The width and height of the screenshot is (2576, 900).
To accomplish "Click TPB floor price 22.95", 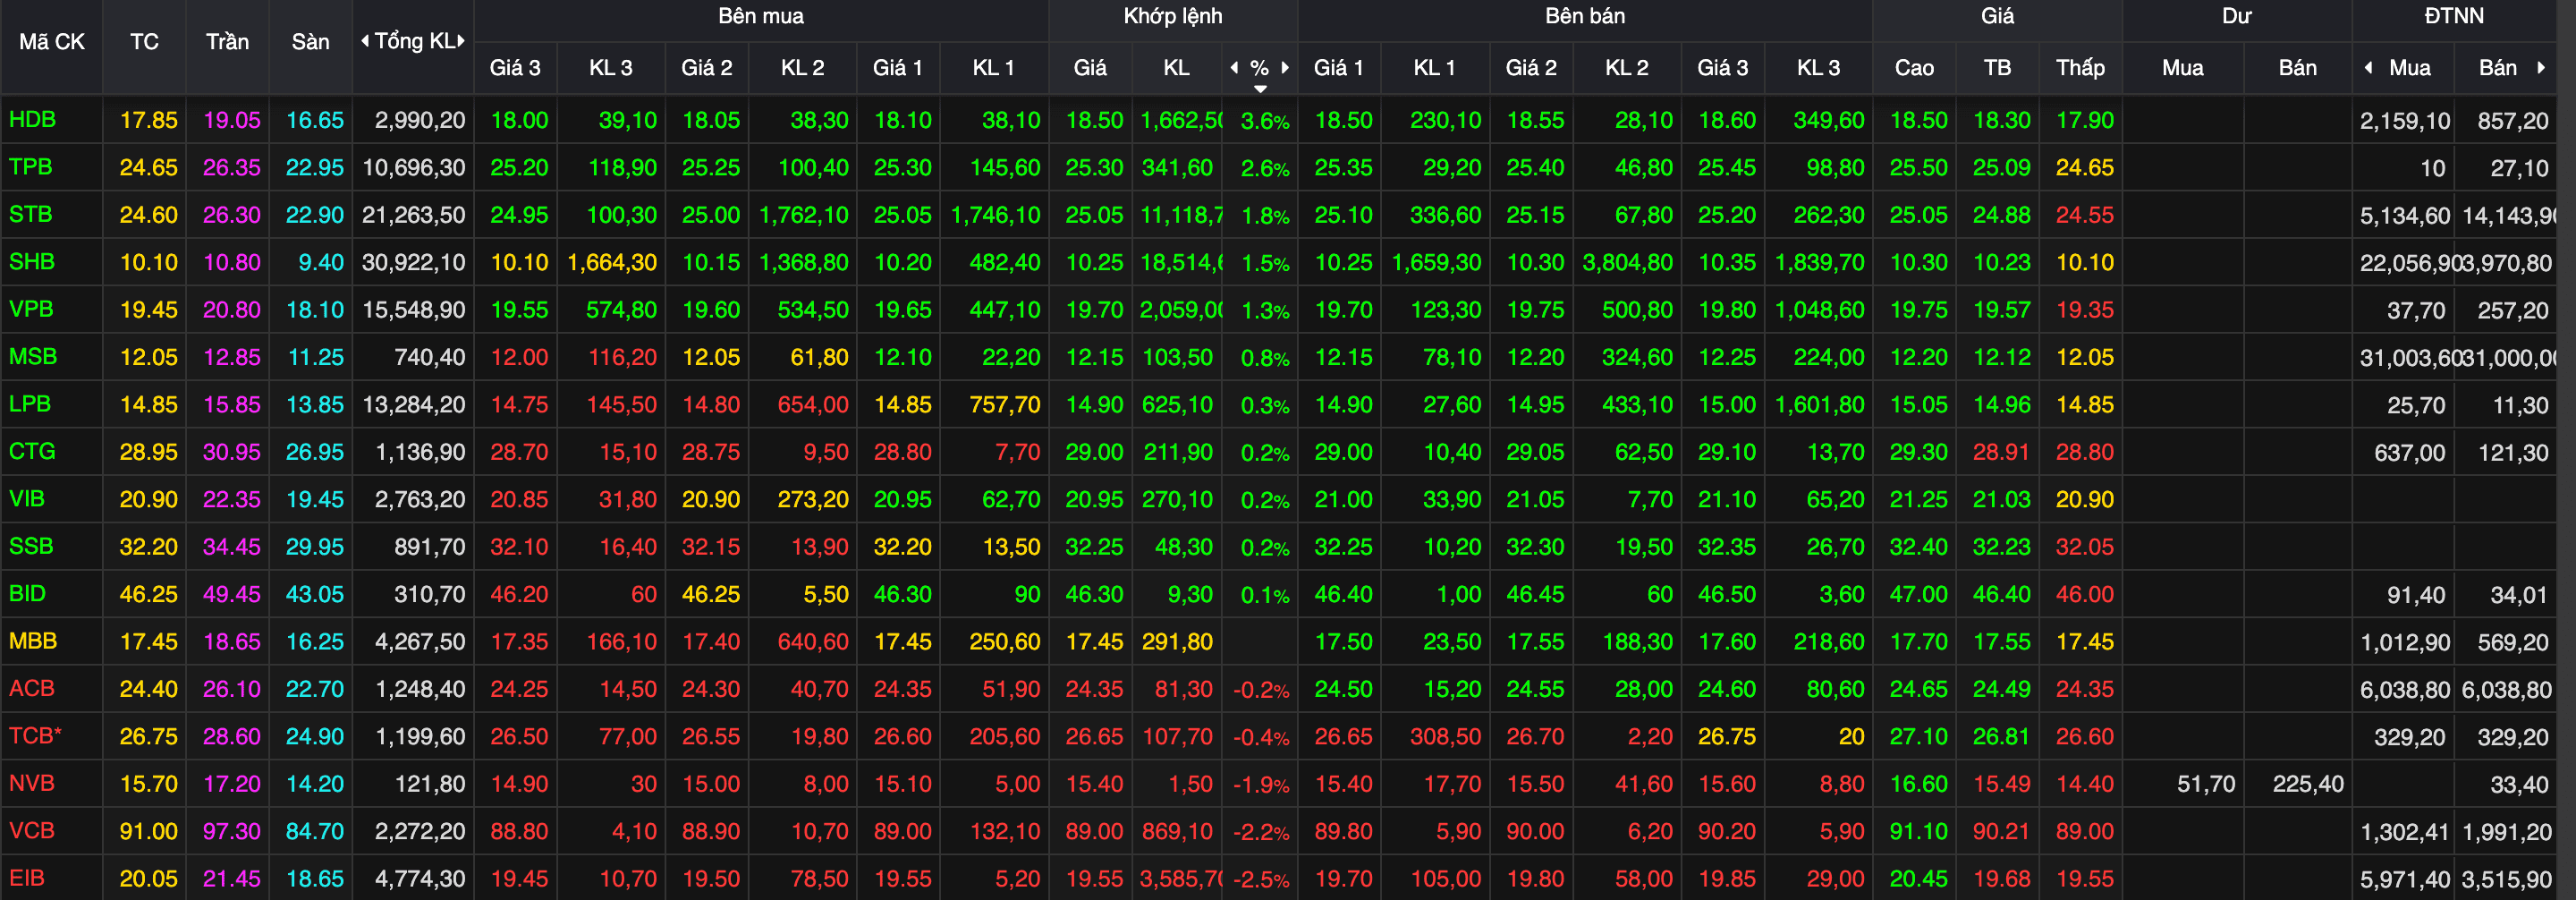I will (314, 167).
